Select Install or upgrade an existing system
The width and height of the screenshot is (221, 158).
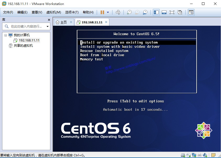[x=137, y=43]
